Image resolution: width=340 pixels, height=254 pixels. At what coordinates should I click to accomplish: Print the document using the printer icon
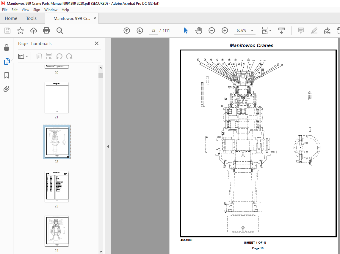[x=46, y=31]
